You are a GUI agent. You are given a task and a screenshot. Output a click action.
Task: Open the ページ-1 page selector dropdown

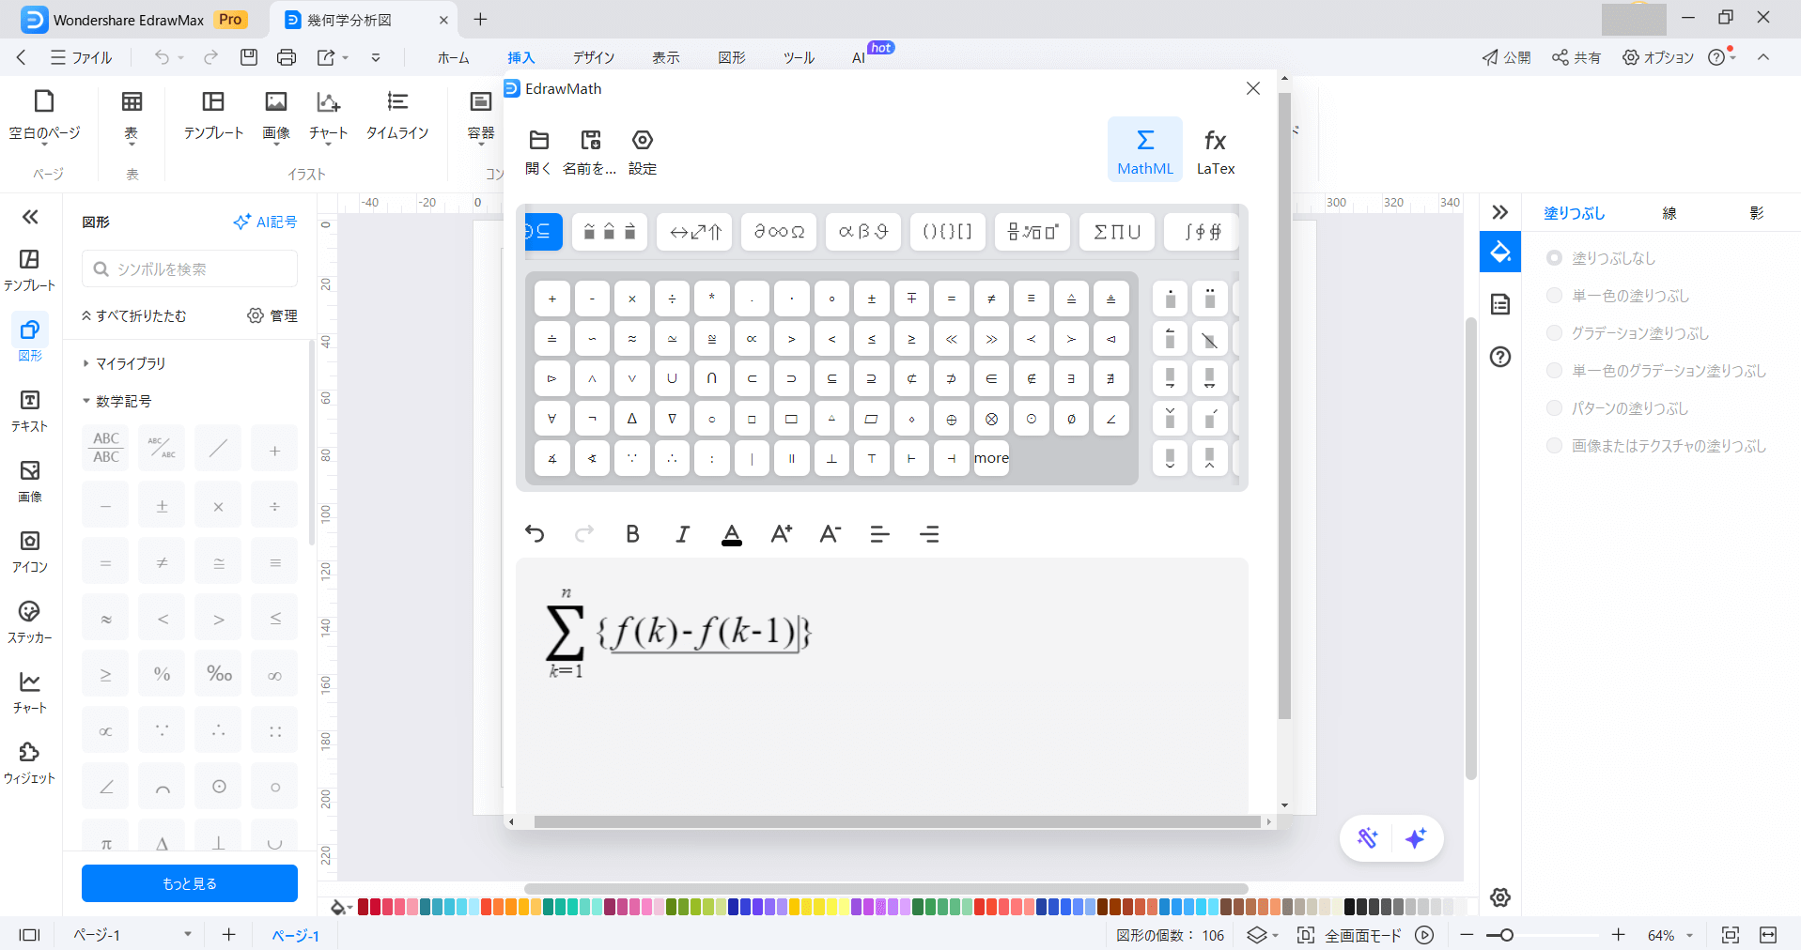point(188,934)
